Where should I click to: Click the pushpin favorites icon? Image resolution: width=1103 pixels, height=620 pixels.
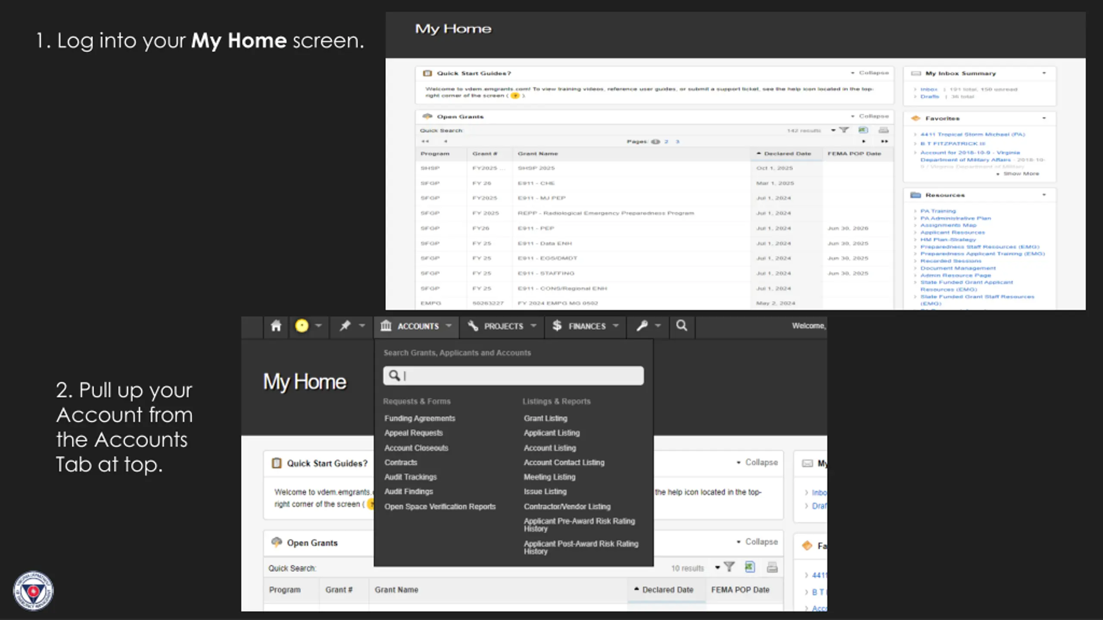(x=345, y=326)
